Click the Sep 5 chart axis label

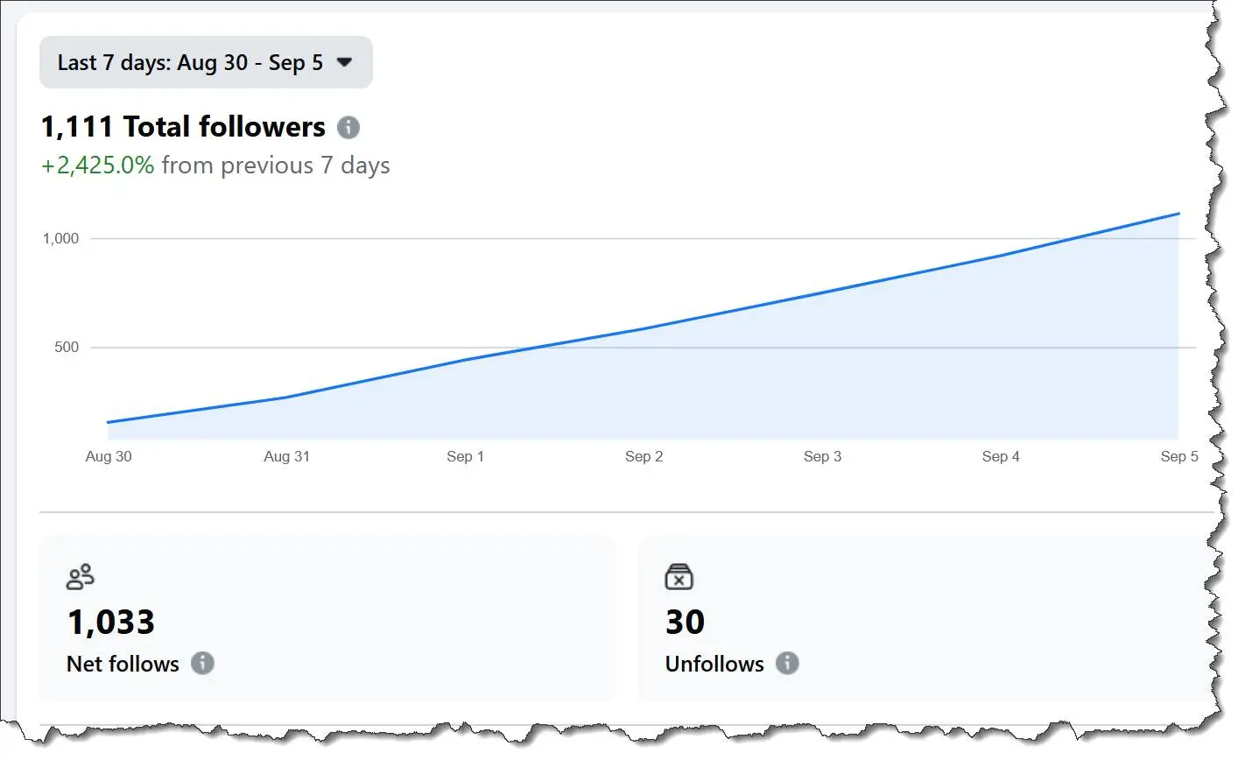[x=1178, y=456]
